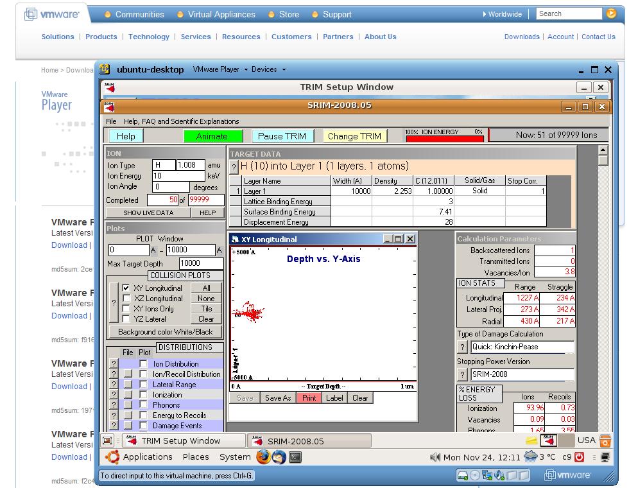The height and width of the screenshot is (488, 629).
Task: Click the File toggle button for Lateral Range
Action: 128,385
